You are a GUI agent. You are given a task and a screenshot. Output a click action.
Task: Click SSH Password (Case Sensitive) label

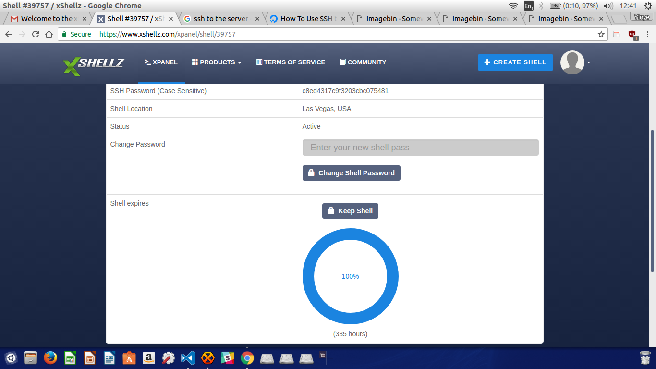pos(158,91)
